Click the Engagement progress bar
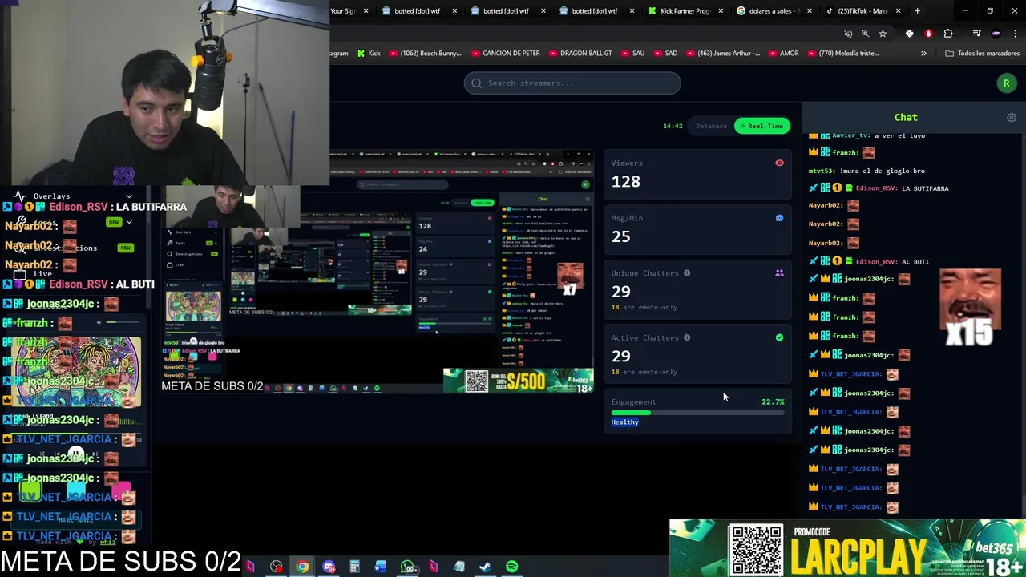 697,413
